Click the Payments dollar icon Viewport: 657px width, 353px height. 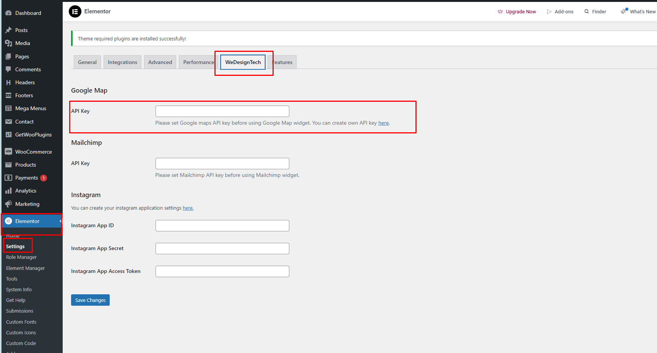point(8,178)
